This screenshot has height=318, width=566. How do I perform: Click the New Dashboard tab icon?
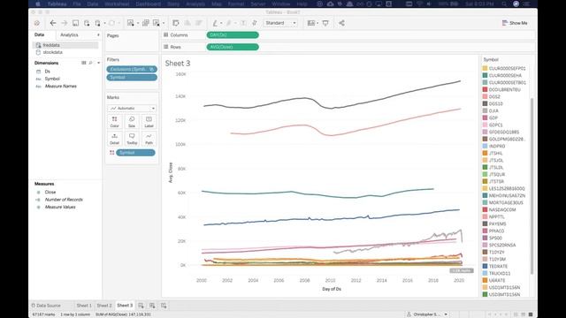(152, 306)
